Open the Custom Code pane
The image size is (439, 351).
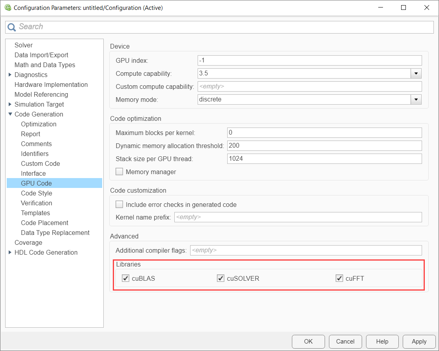click(40, 163)
